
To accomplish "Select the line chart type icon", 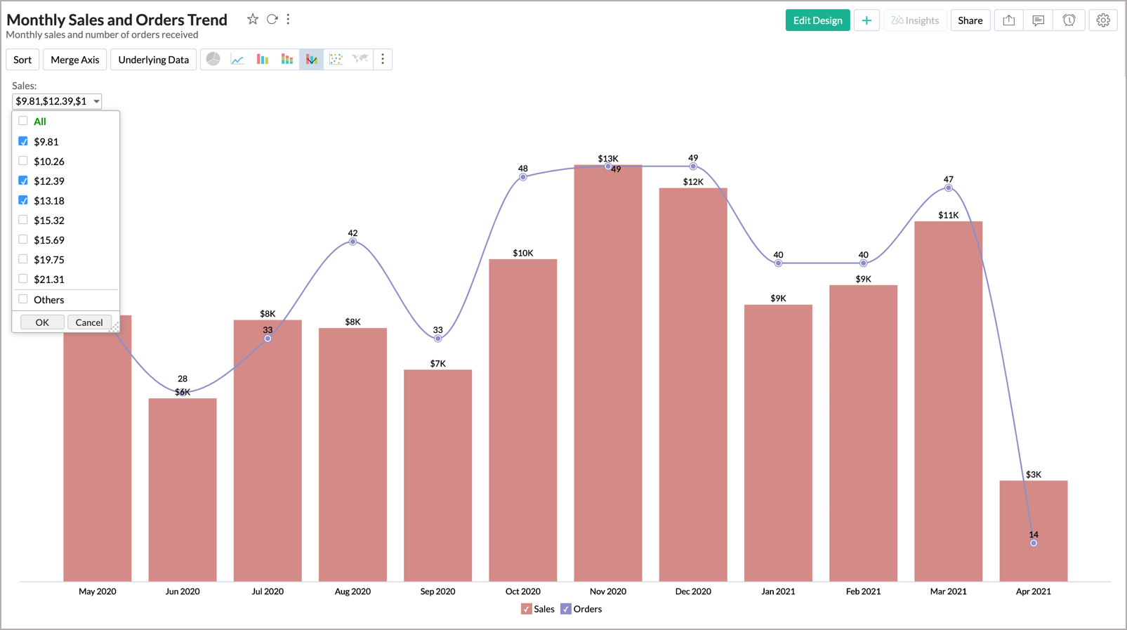I will (238, 60).
